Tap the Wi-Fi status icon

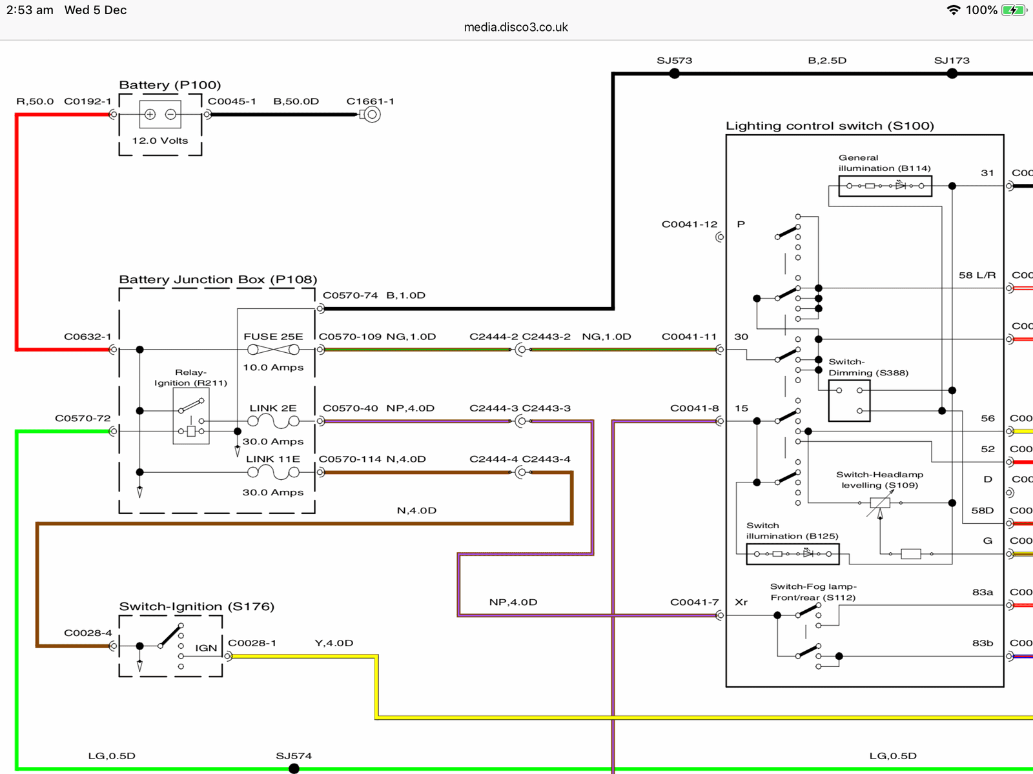coord(954,10)
